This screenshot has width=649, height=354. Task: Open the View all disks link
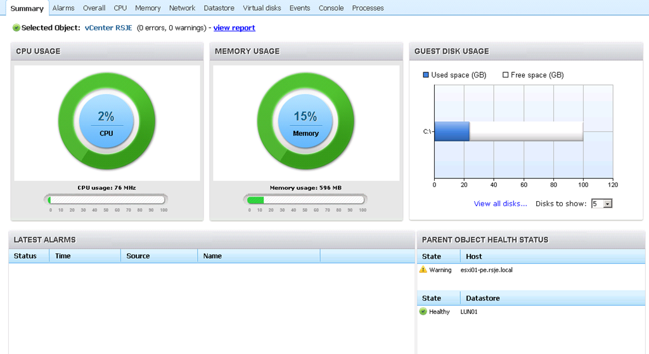coord(500,204)
